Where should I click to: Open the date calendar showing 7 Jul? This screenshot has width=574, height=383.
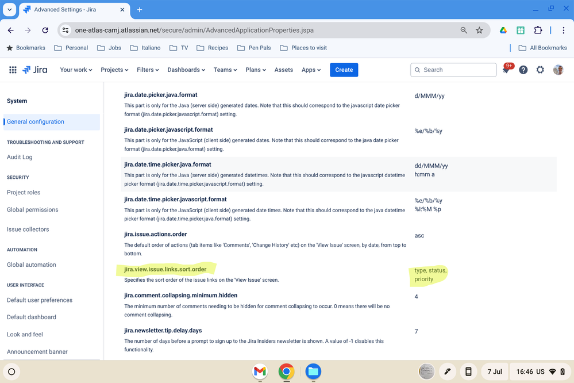click(x=495, y=371)
